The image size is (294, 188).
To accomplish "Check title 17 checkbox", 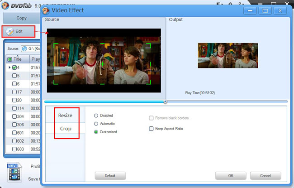I will click(x=14, y=92).
